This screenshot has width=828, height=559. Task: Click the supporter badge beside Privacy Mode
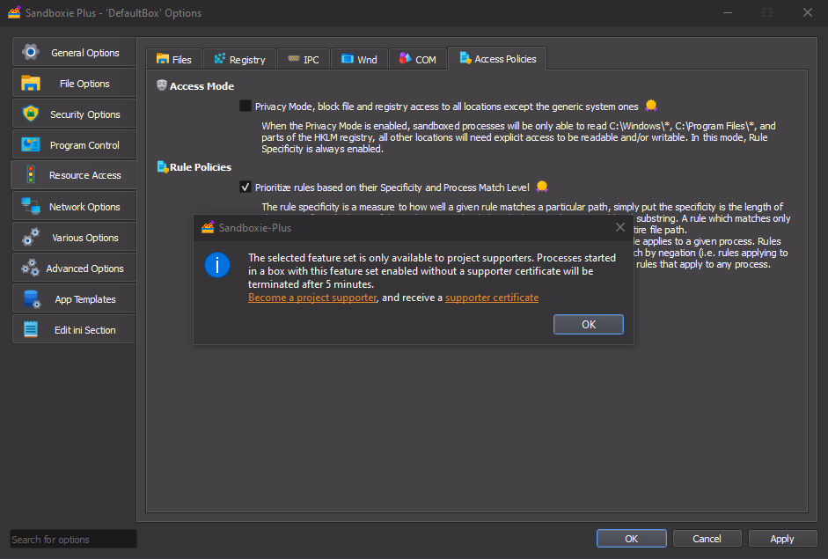tap(651, 106)
